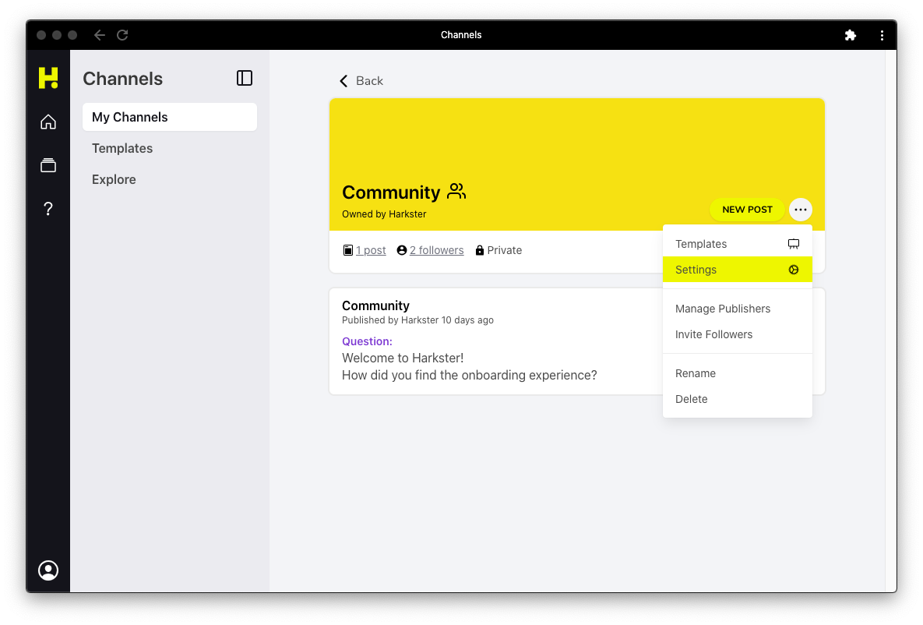Screen dimensions: 923x625
Task: Click the community members icon next to title
Action: point(456,191)
